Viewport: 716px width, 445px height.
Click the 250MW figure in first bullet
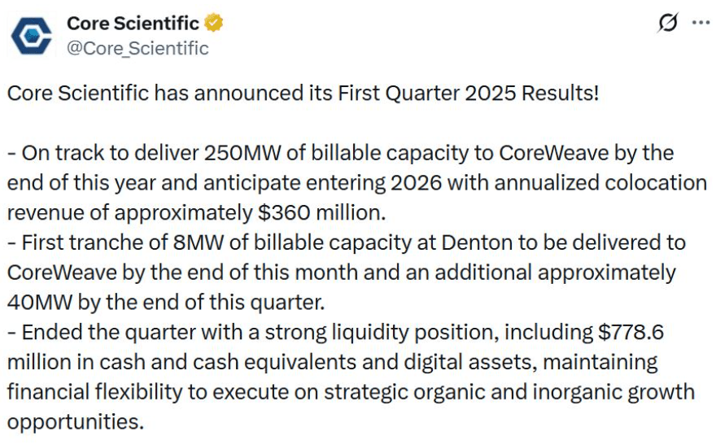tap(242, 154)
